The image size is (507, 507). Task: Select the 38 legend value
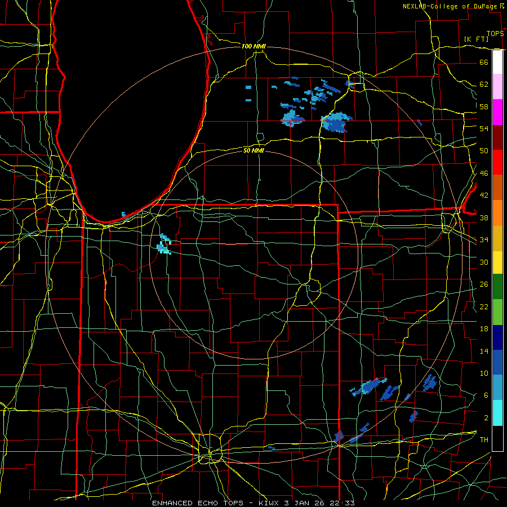[484, 217]
